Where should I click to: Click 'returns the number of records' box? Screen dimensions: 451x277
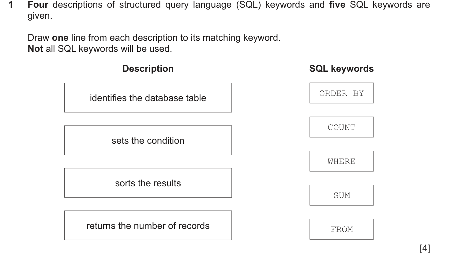point(148,226)
